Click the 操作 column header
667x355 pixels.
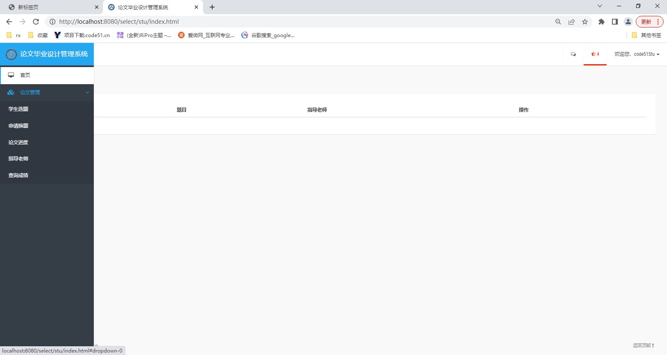(x=524, y=110)
